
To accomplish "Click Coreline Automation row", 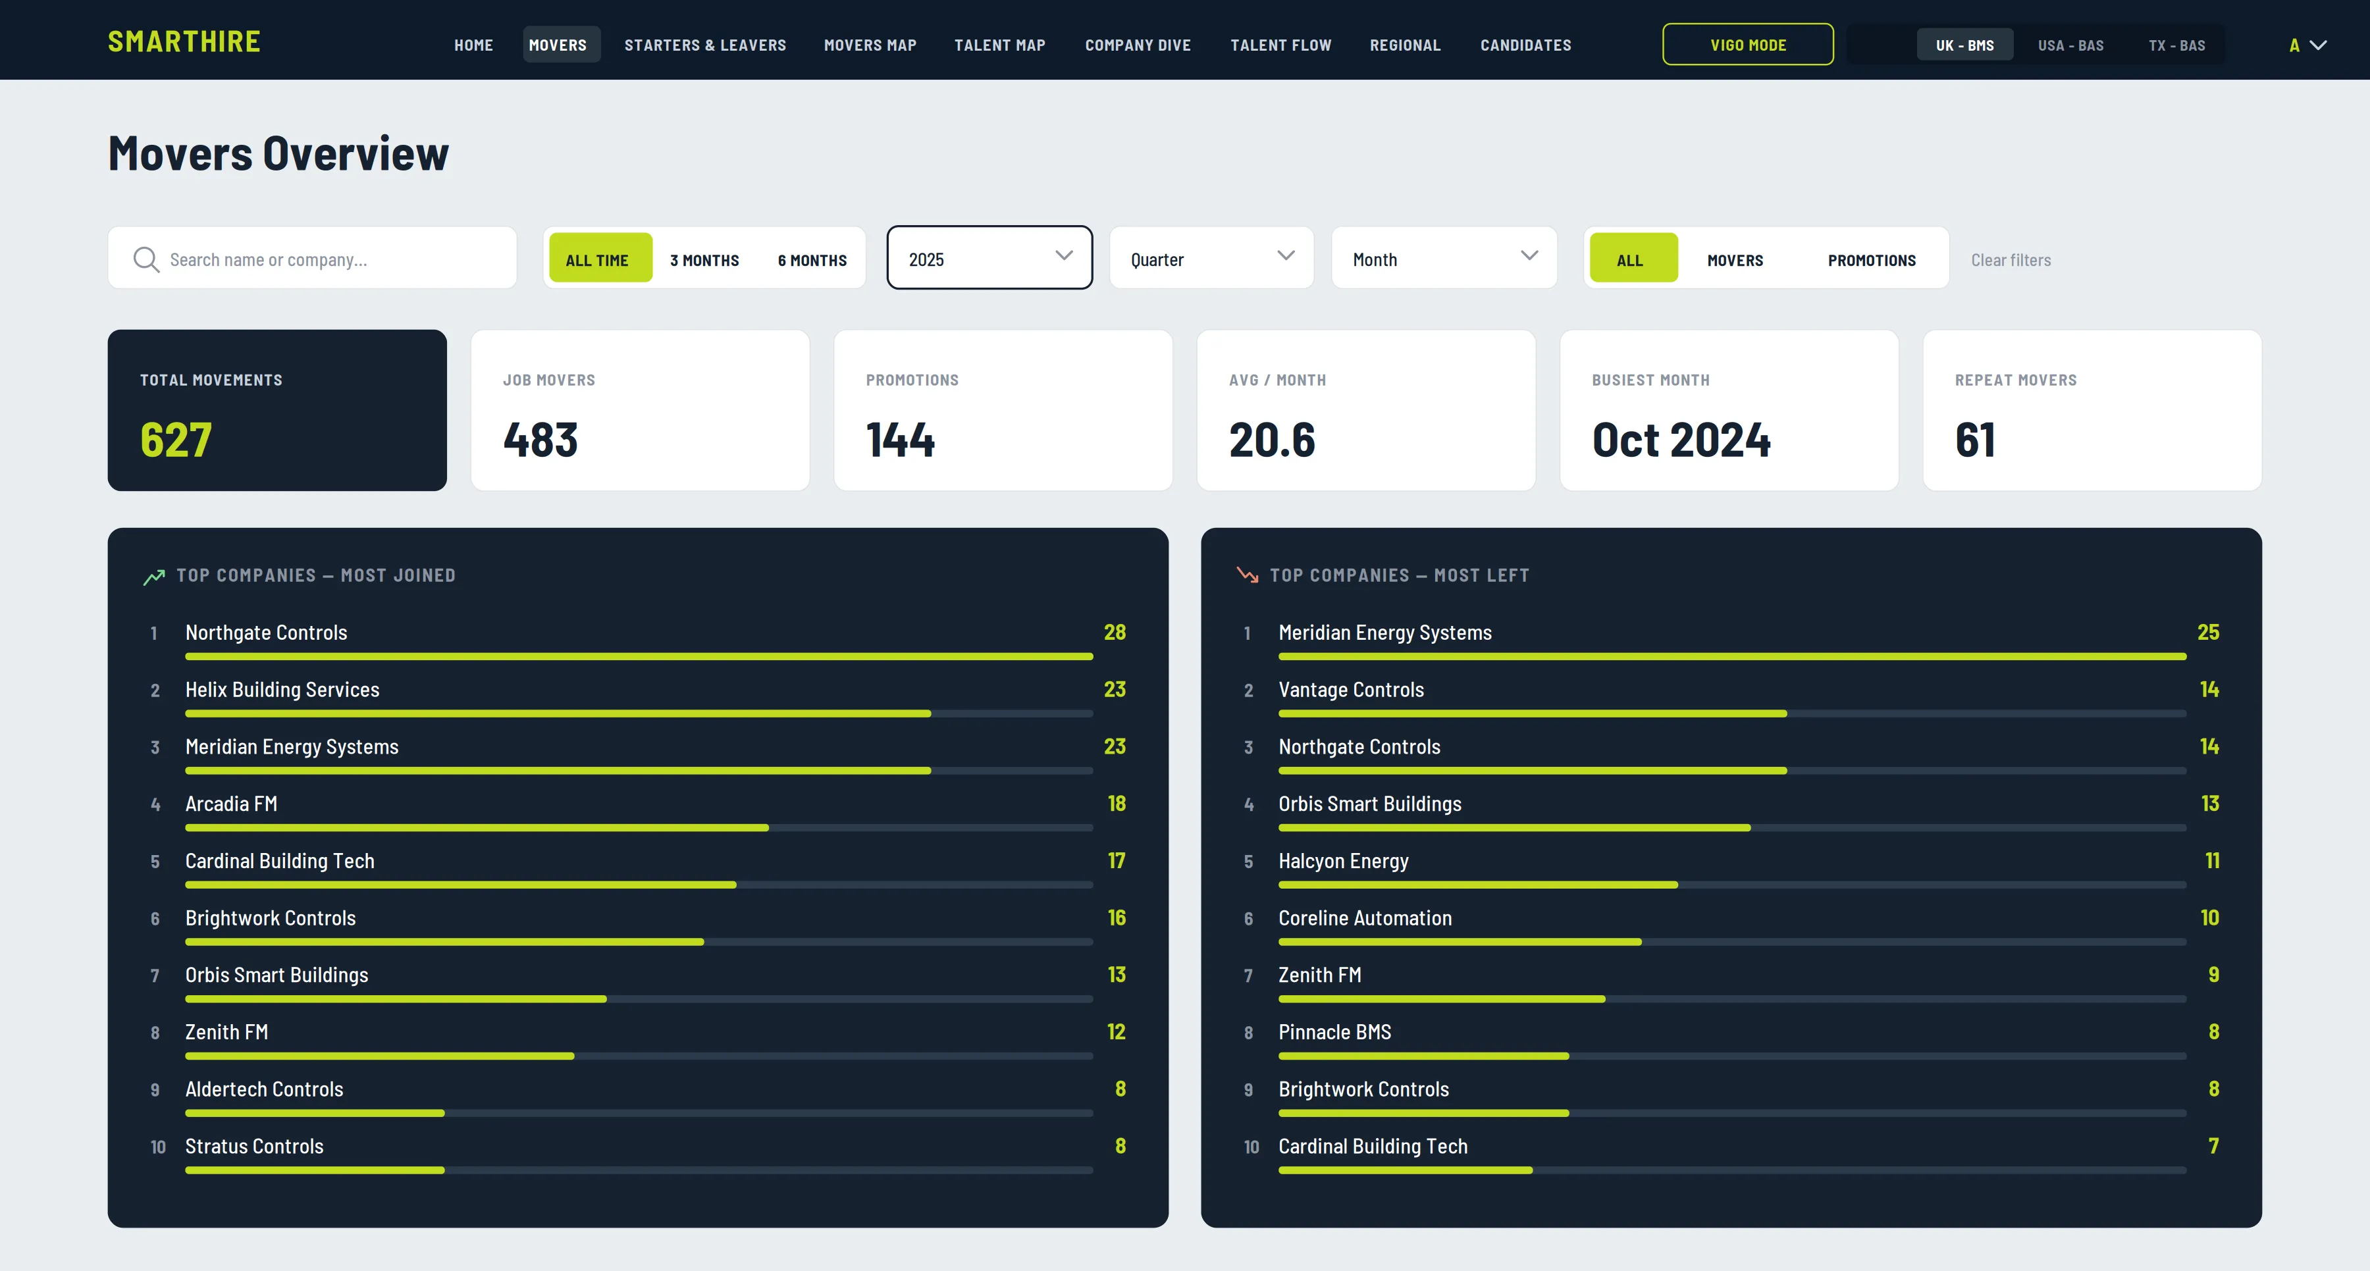I will point(1731,927).
